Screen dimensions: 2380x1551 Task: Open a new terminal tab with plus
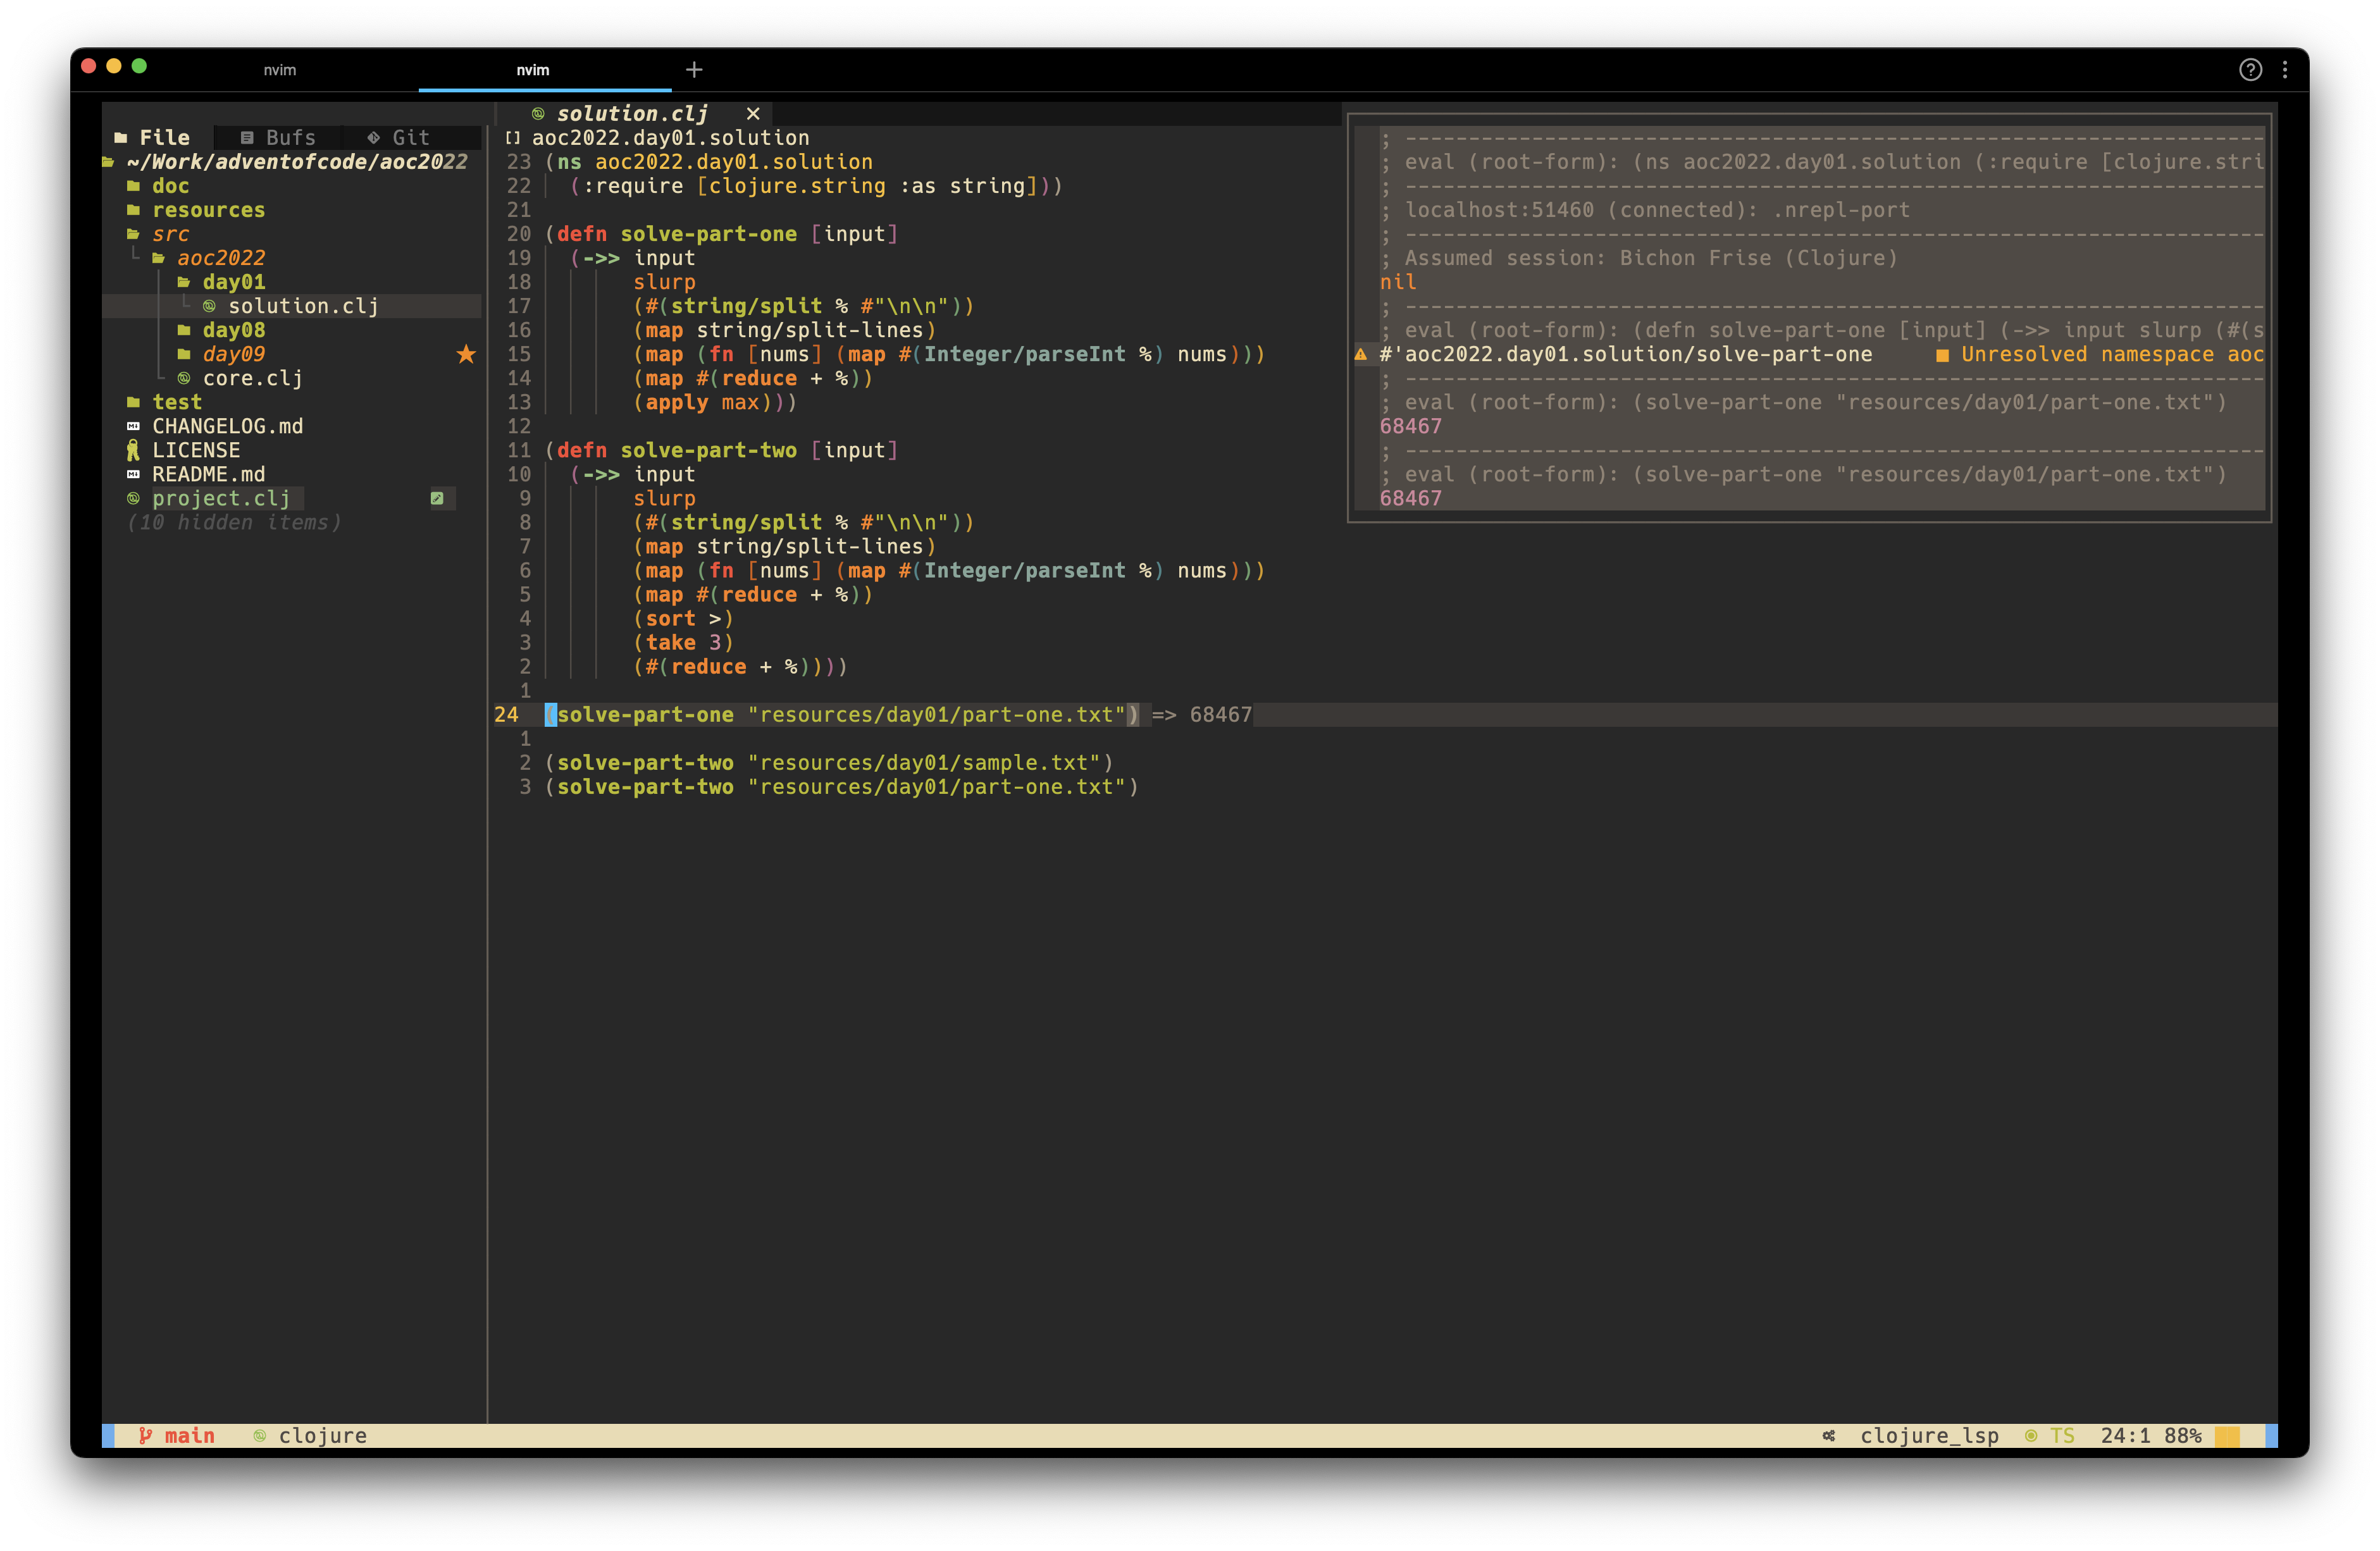694,69
